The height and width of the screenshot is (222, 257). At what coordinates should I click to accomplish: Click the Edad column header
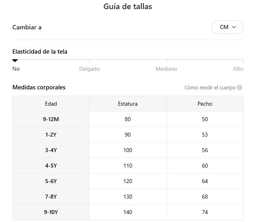[51, 104]
